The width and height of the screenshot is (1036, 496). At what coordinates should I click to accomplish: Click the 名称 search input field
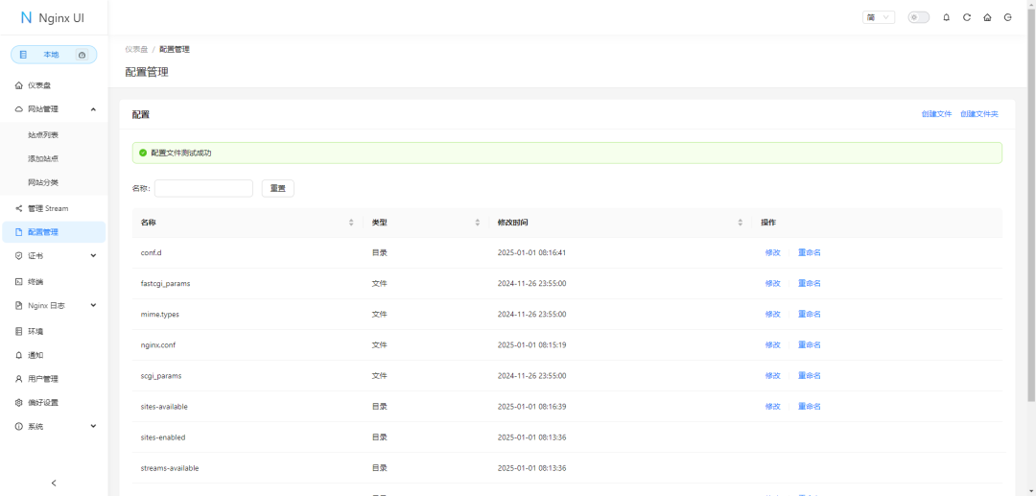coord(203,188)
